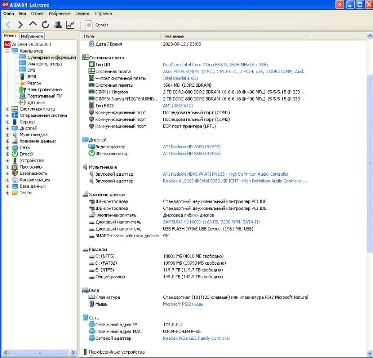This screenshot has height=358, width=373.
Task: Refresh the report with the Refresh icon
Action: (x=45, y=25)
